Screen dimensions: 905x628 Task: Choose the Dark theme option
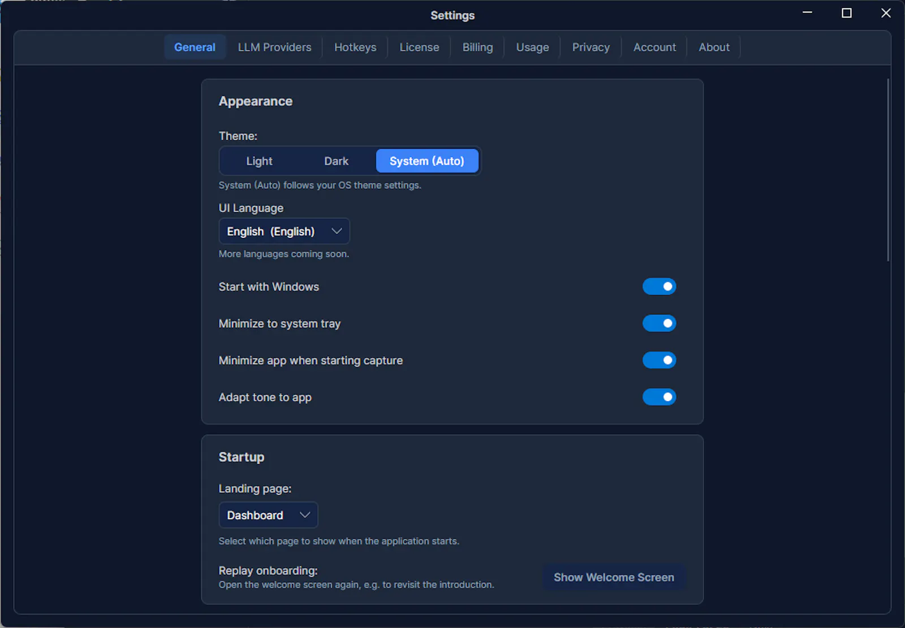pyautogui.click(x=336, y=161)
